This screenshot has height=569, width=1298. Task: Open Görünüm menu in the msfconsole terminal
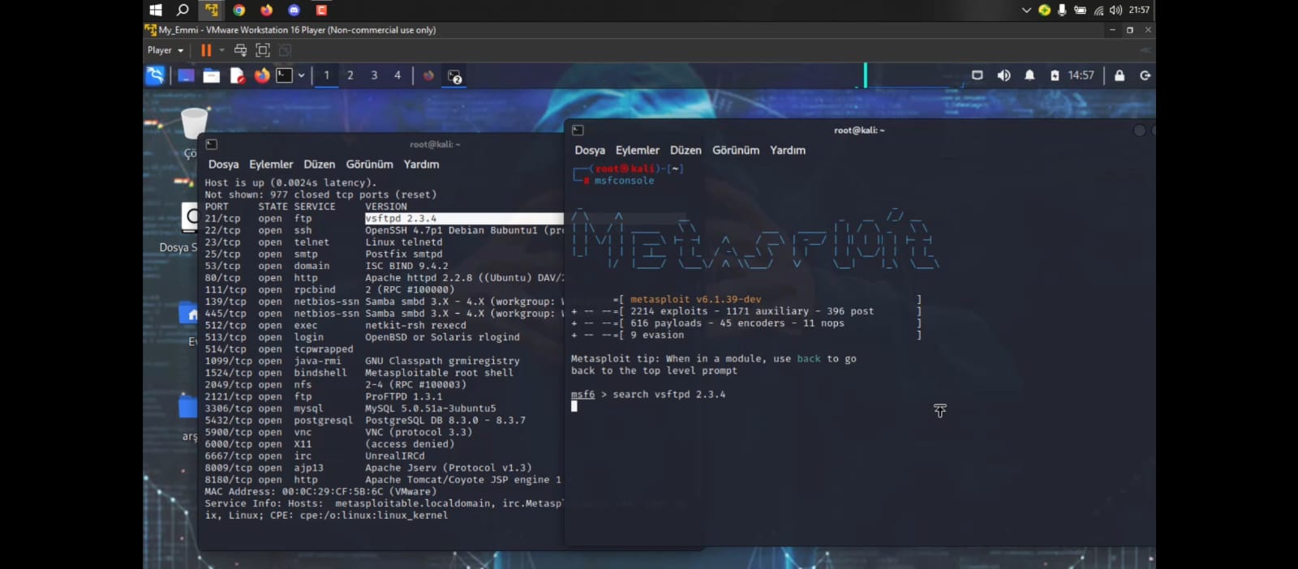736,151
